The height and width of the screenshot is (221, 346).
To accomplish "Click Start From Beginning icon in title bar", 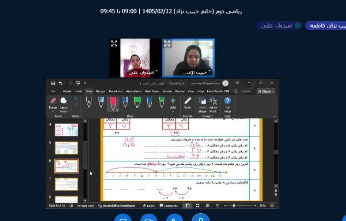I will click(78, 83).
